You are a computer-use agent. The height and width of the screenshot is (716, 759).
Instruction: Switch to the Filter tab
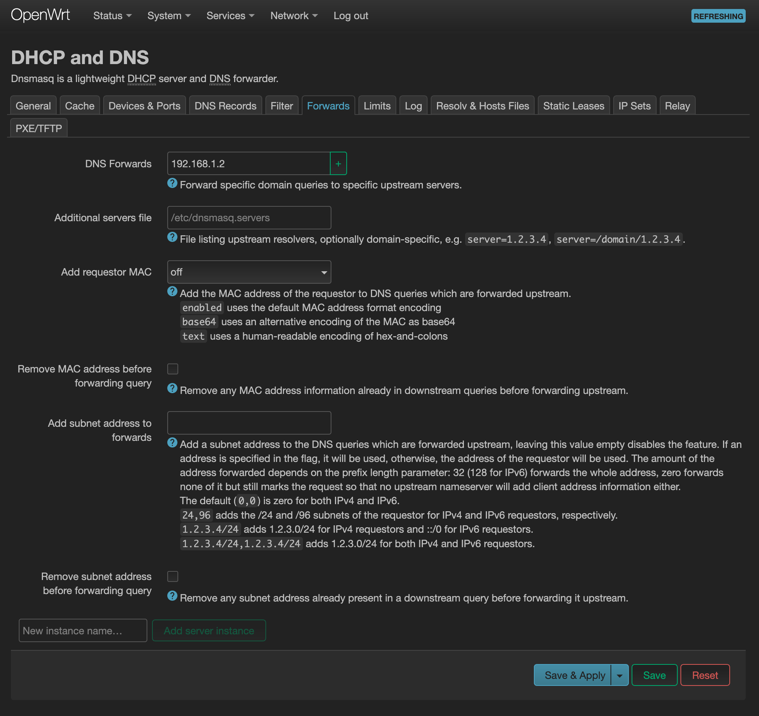tap(282, 106)
